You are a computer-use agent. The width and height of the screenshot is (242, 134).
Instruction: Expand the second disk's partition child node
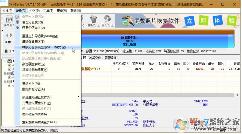click(9, 77)
